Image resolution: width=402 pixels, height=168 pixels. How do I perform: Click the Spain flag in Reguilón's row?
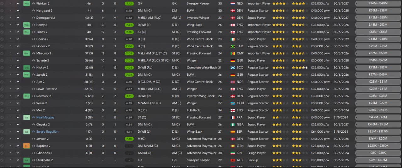(233, 132)
